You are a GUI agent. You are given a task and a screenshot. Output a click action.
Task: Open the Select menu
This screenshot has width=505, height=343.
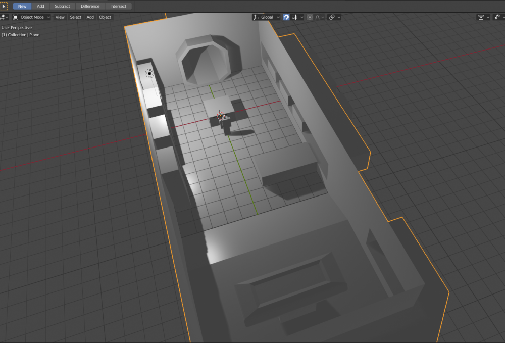[76, 17]
